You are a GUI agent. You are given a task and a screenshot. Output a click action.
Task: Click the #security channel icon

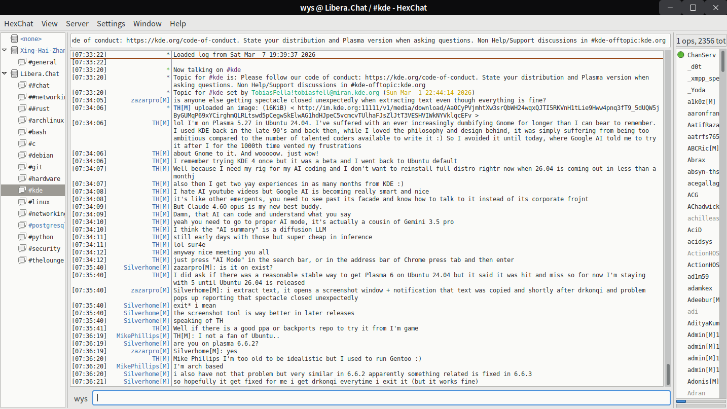22,248
